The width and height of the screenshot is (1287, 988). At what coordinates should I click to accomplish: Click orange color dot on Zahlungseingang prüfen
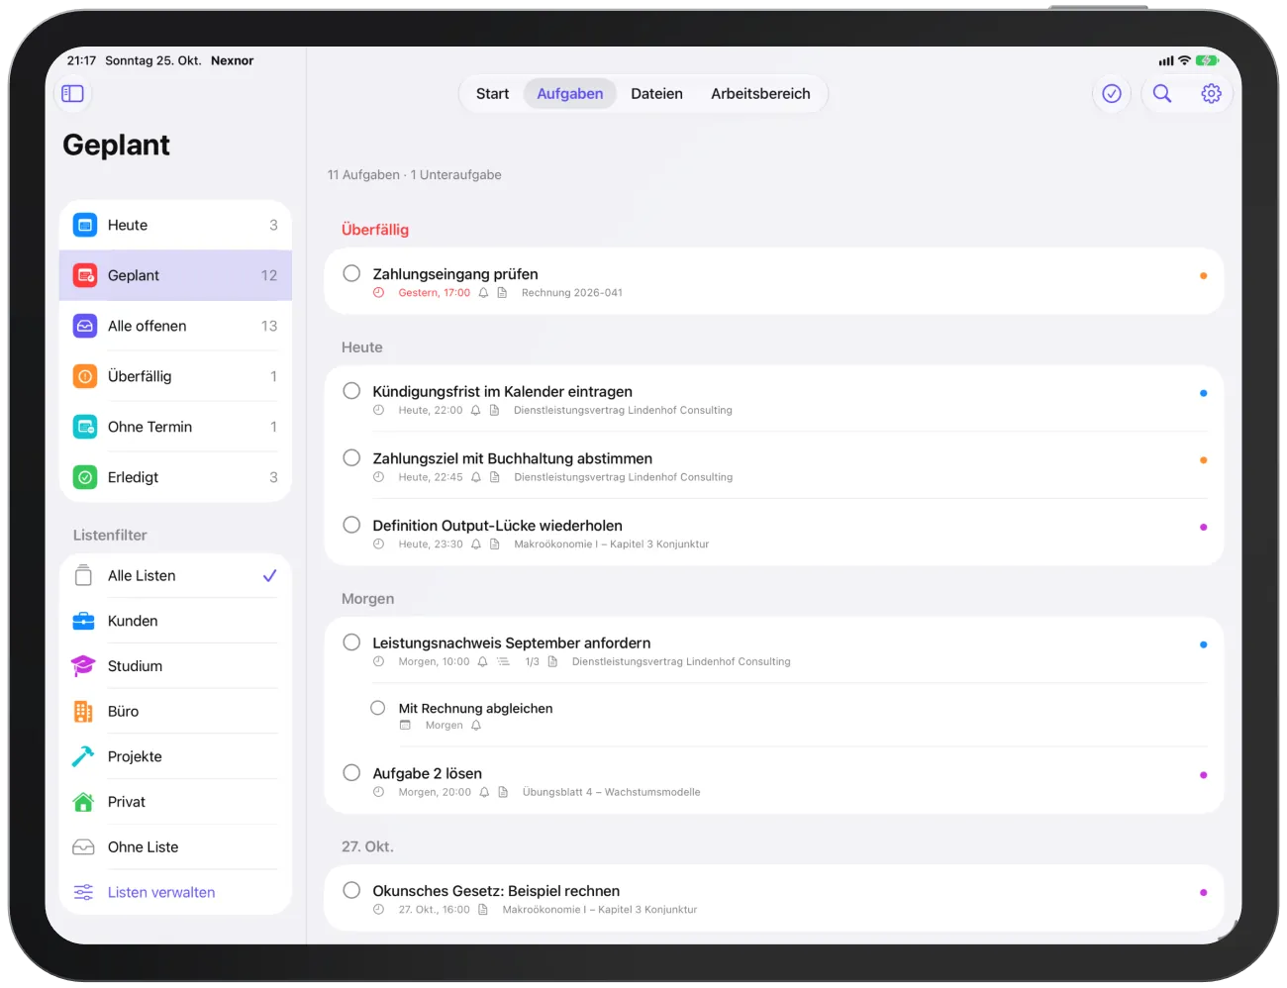(x=1203, y=276)
